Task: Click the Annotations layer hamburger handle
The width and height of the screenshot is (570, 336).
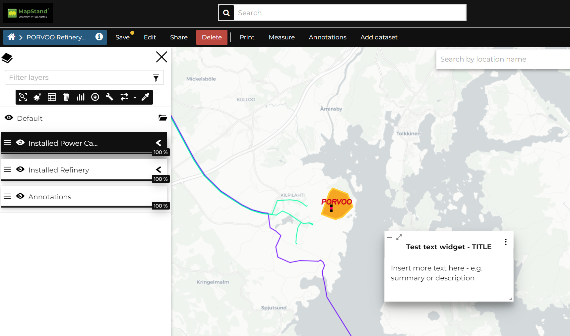Action: [7, 196]
